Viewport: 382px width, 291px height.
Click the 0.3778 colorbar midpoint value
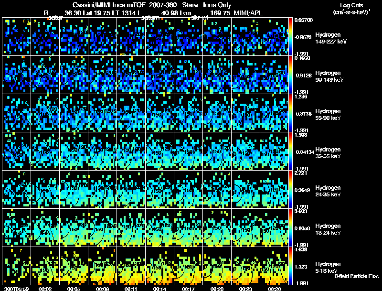pyautogui.click(x=304, y=114)
